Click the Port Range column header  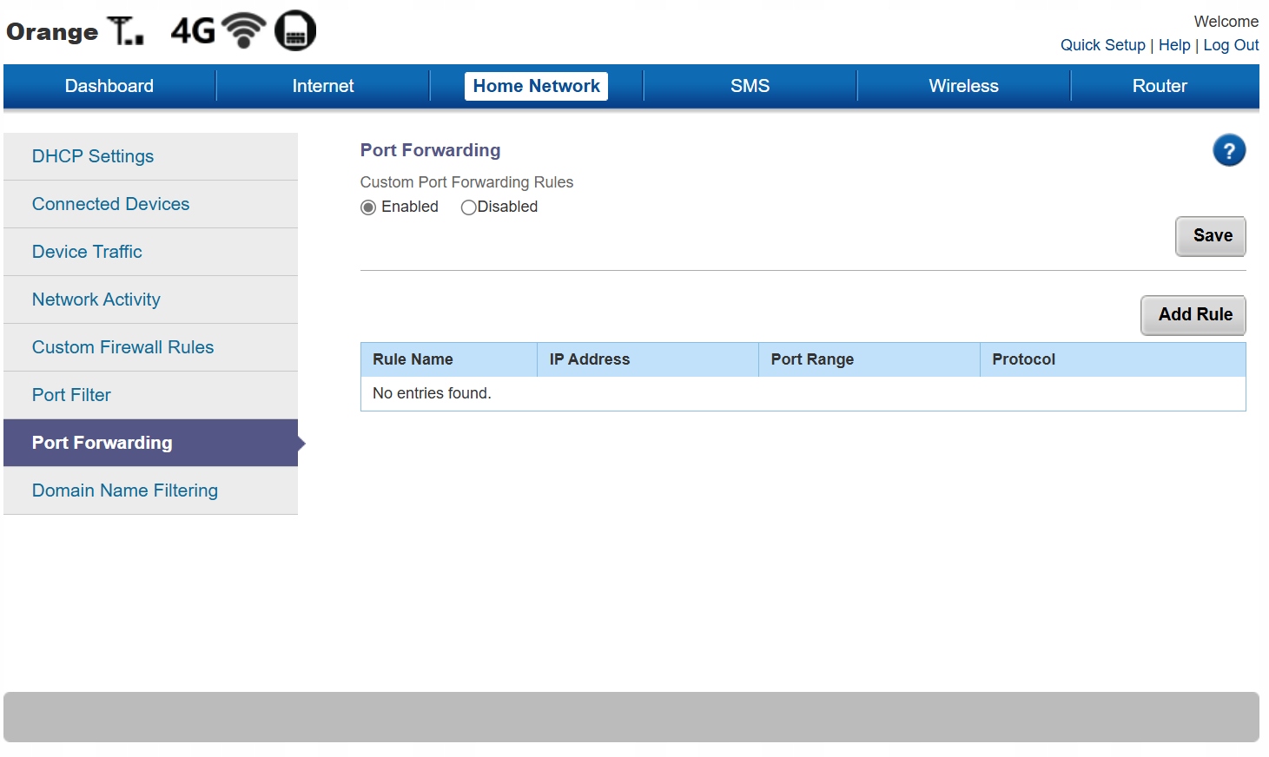pyautogui.click(x=812, y=359)
